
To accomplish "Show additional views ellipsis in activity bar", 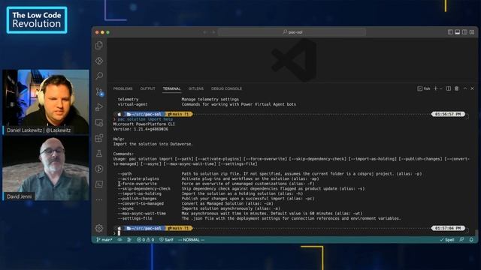I will (99, 200).
